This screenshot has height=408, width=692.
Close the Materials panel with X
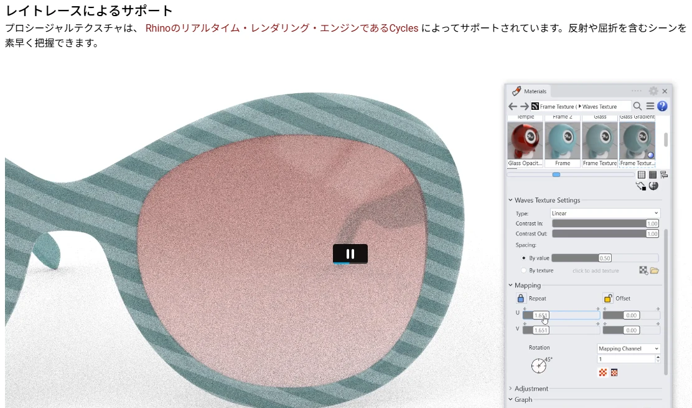point(665,91)
